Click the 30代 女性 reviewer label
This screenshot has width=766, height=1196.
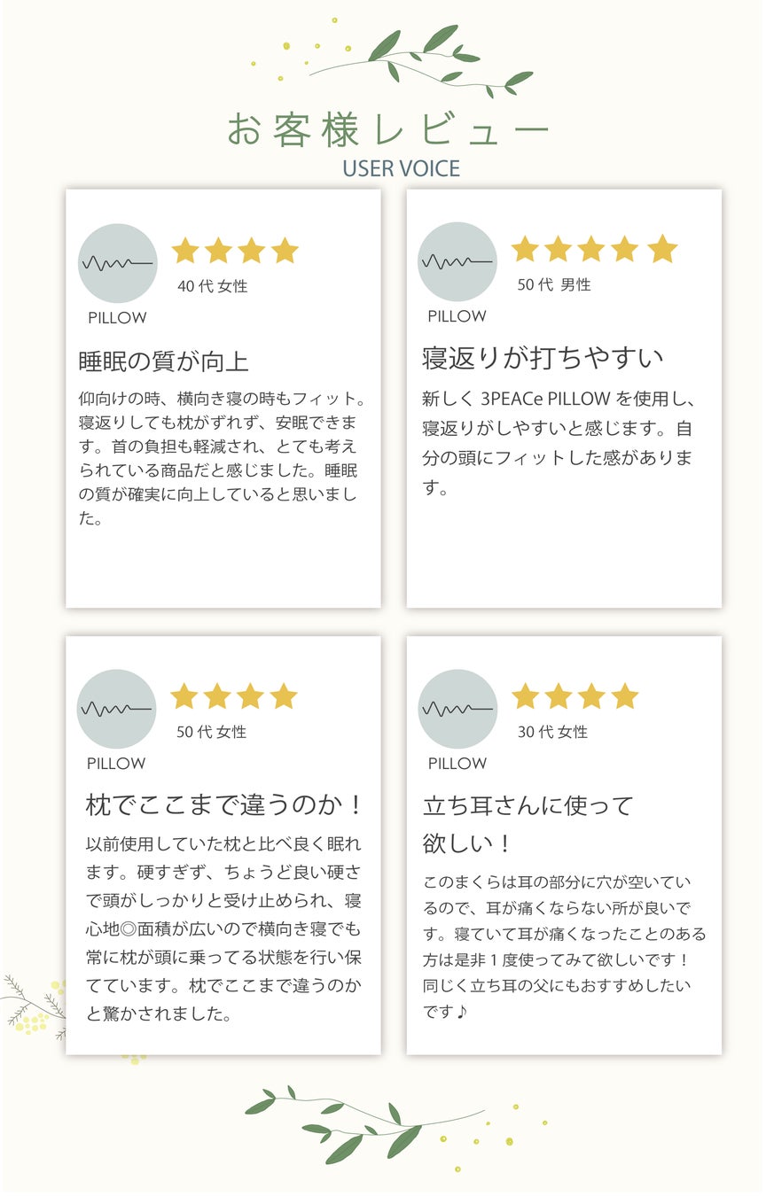[552, 732]
